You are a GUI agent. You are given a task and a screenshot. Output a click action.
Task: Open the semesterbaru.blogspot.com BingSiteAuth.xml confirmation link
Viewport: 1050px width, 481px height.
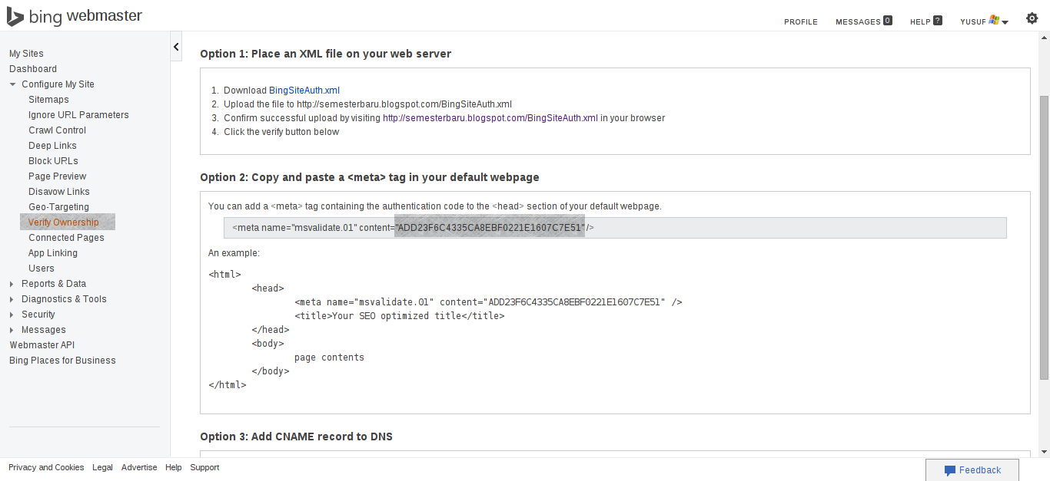pos(490,118)
